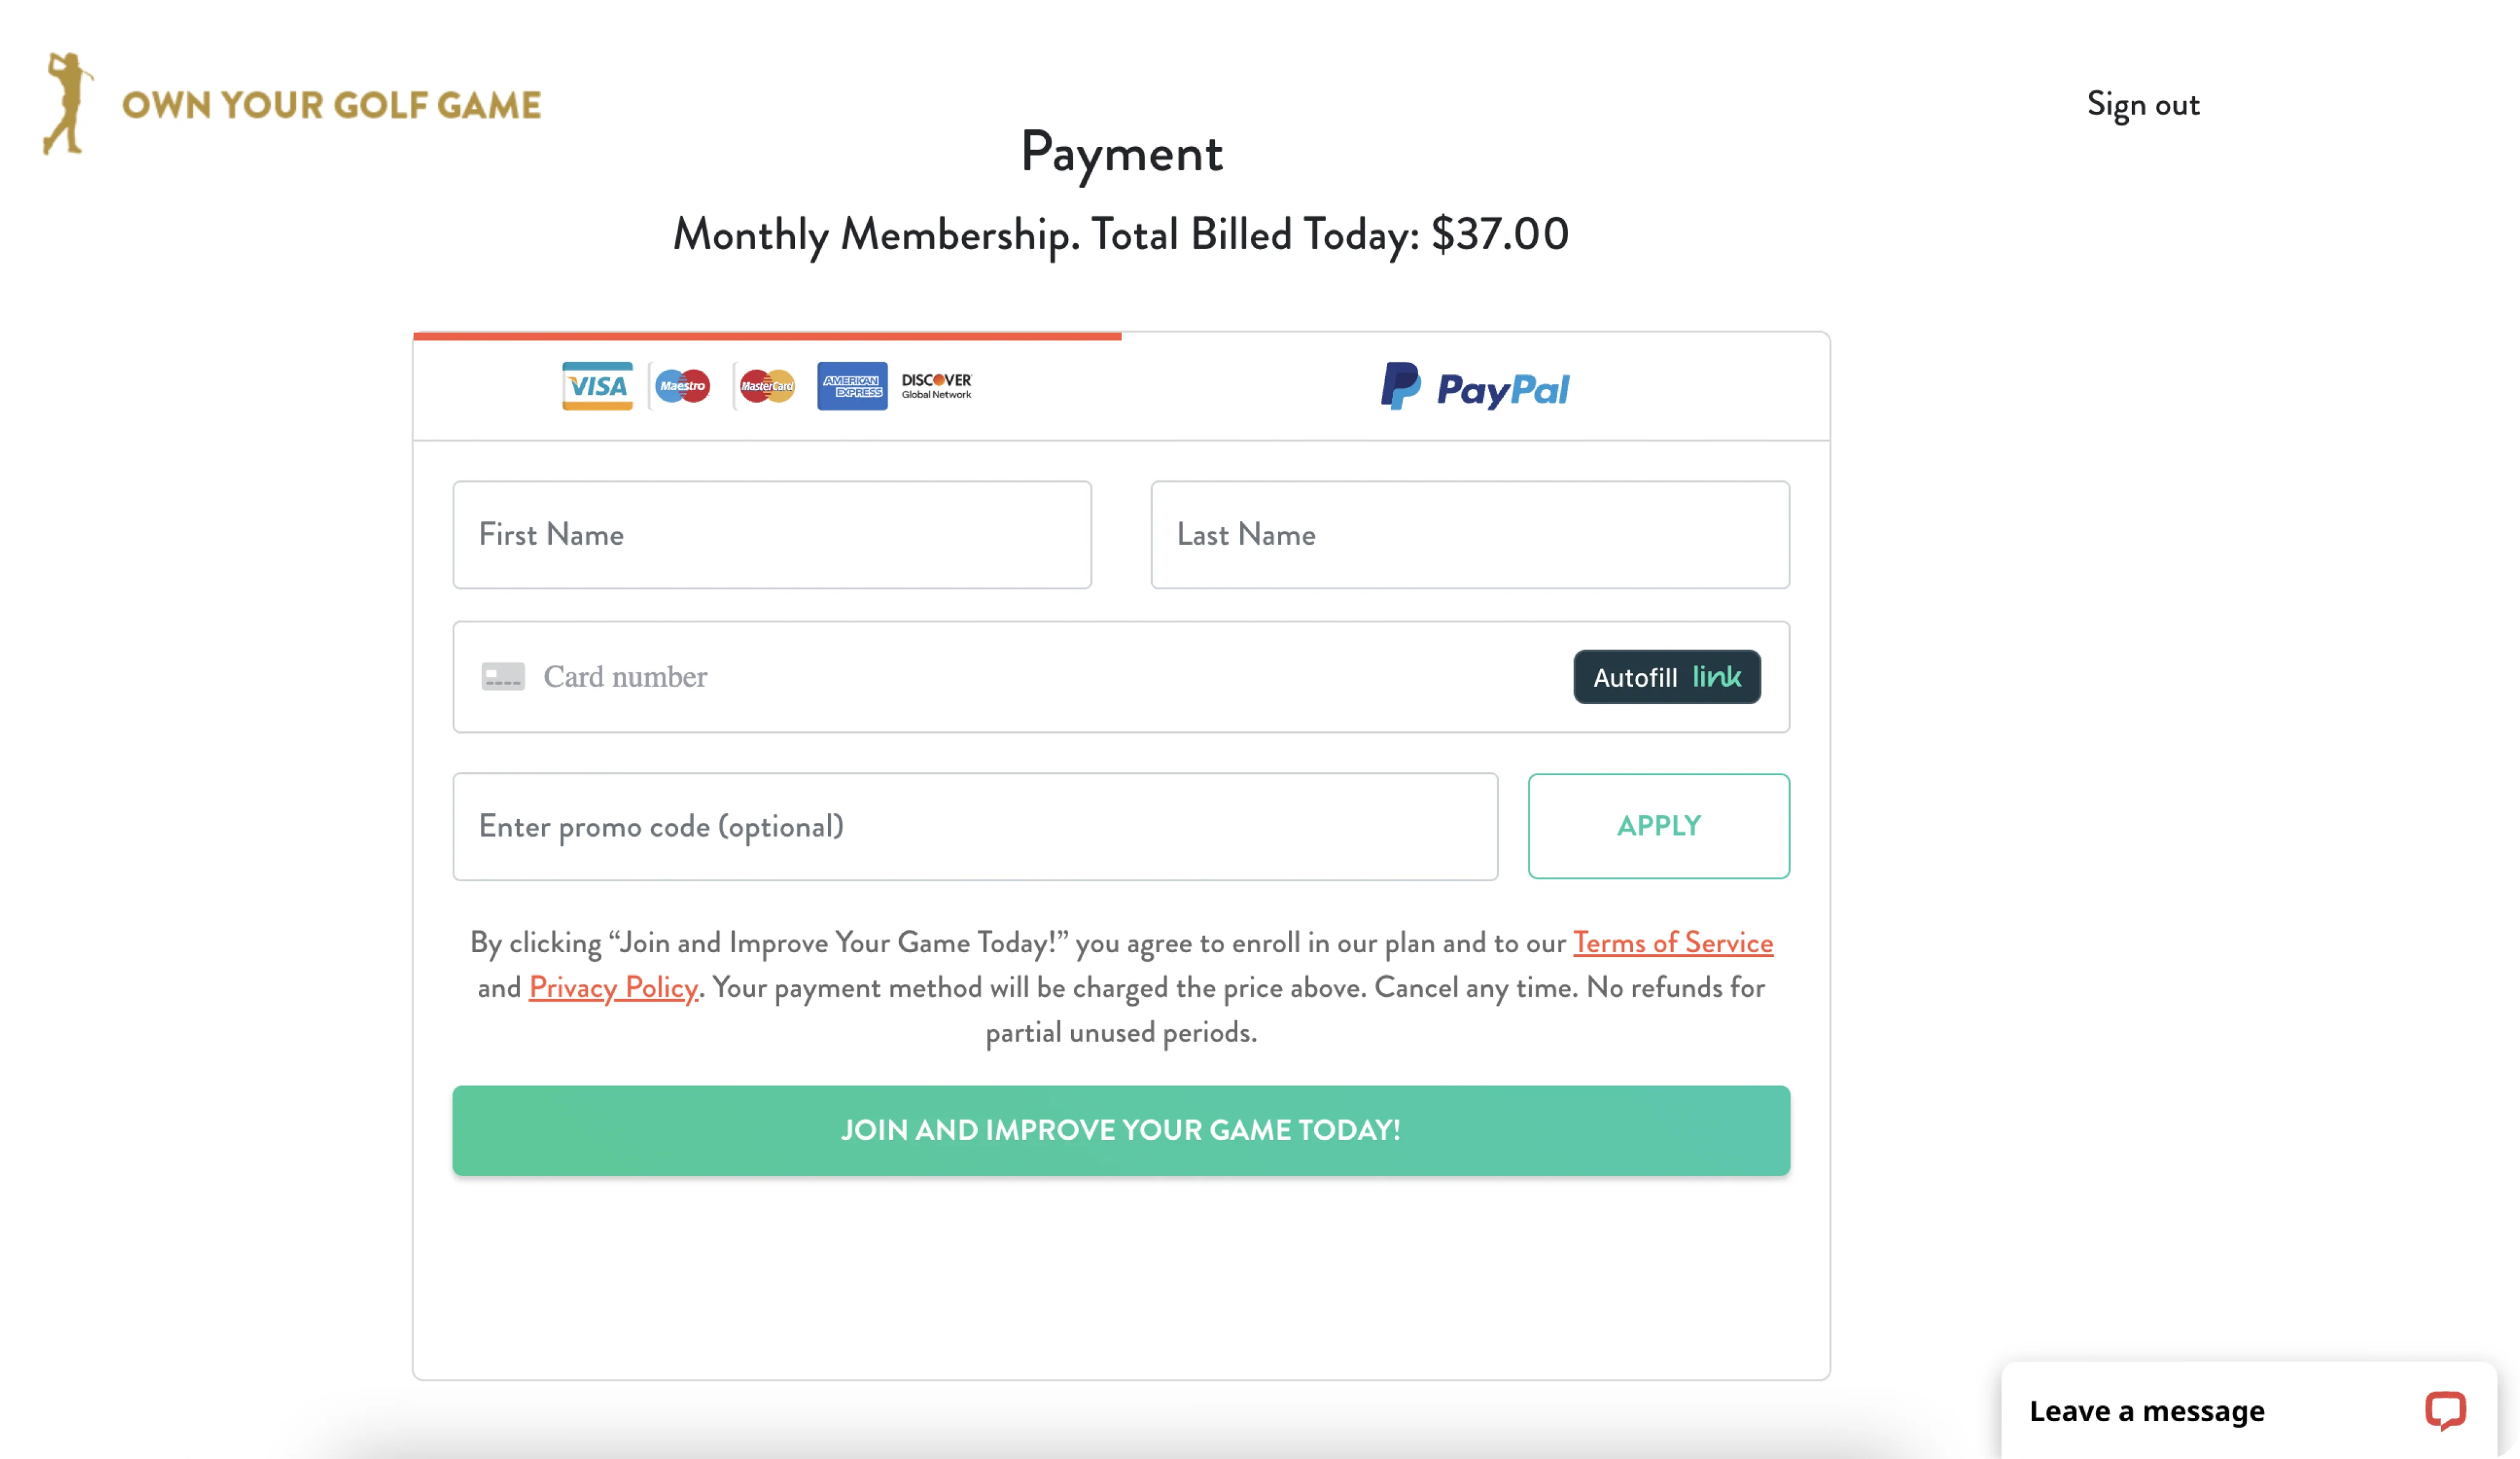
Task: Click the Maestro card icon
Action: pos(682,386)
